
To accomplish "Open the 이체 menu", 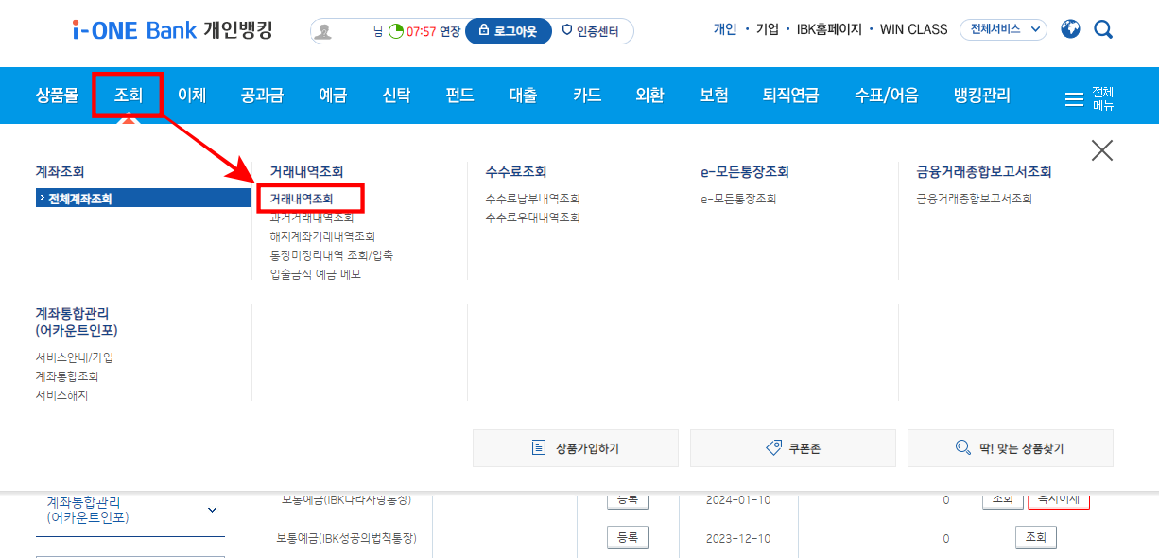I will (x=192, y=96).
